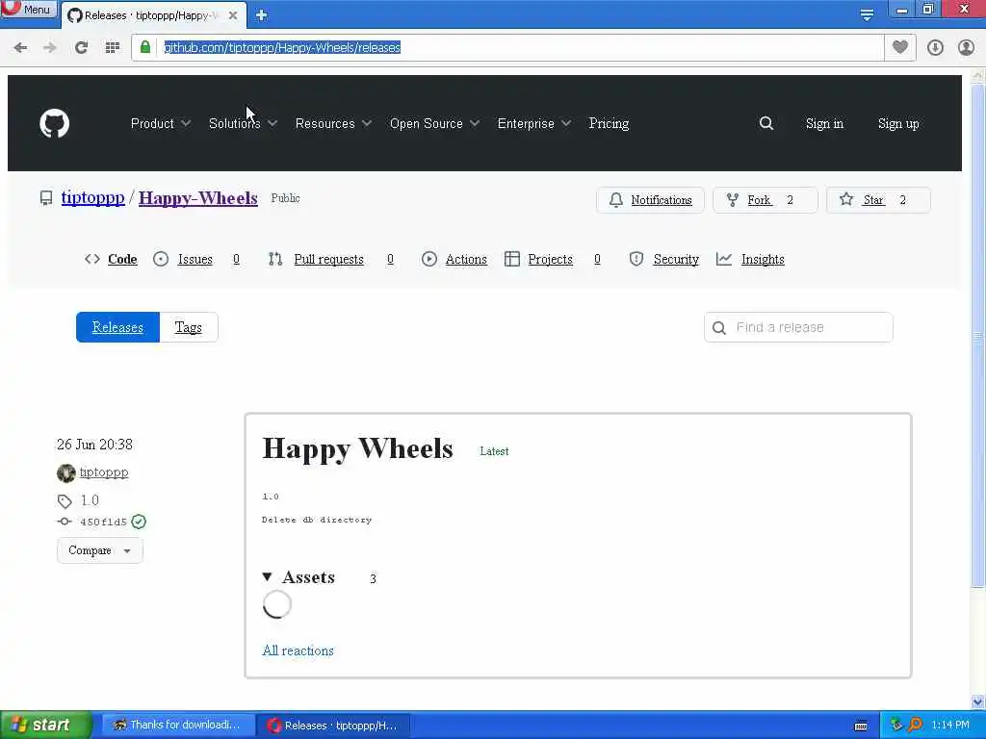The image size is (986, 739).
Task: Click the green secure padlock icon
Action: click(x=145, y=47)
